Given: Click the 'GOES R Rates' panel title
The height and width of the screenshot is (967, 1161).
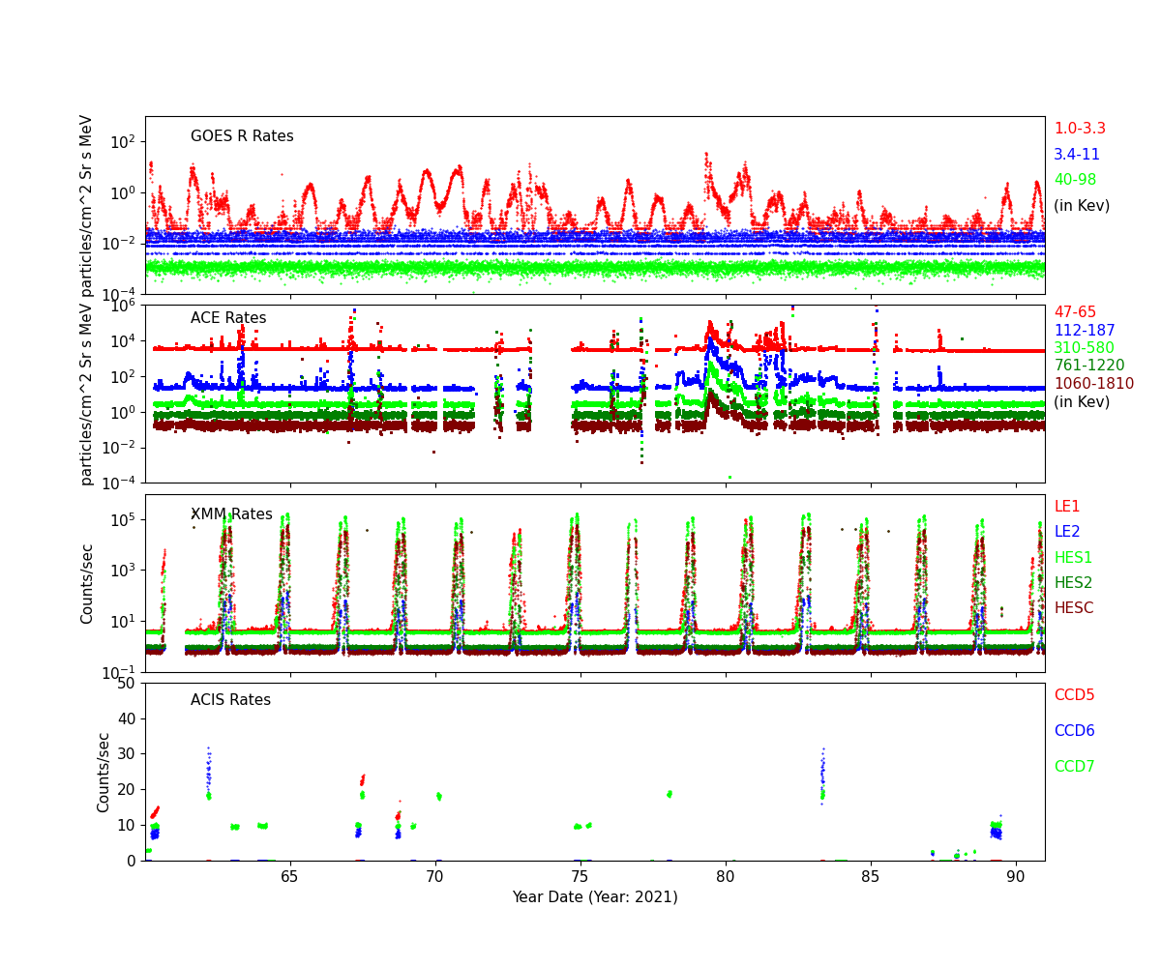Looking at the screenshot, I should [x=242, y=136].
